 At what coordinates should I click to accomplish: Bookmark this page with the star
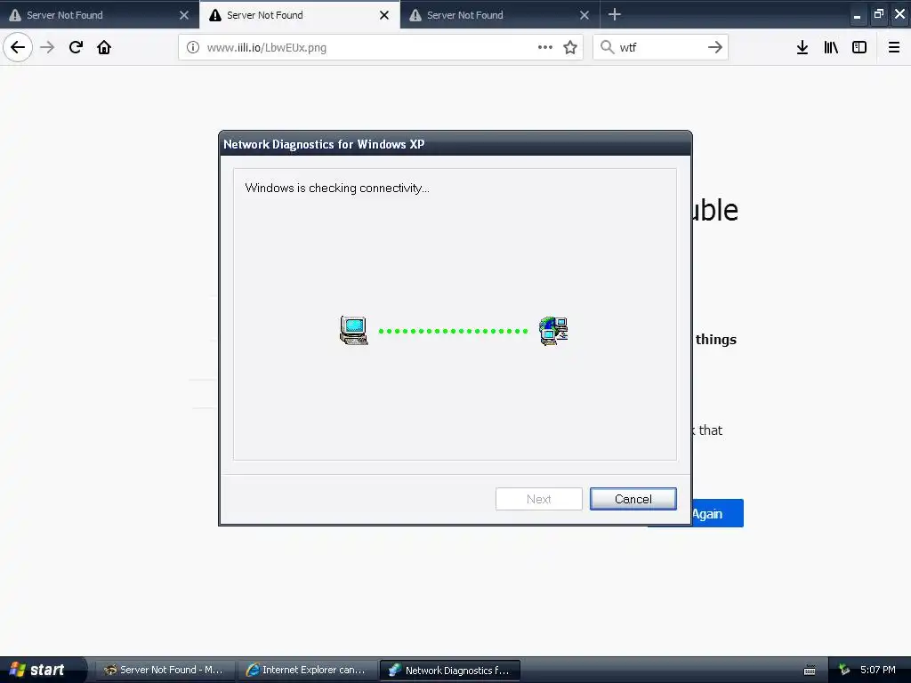coord(570,47)
